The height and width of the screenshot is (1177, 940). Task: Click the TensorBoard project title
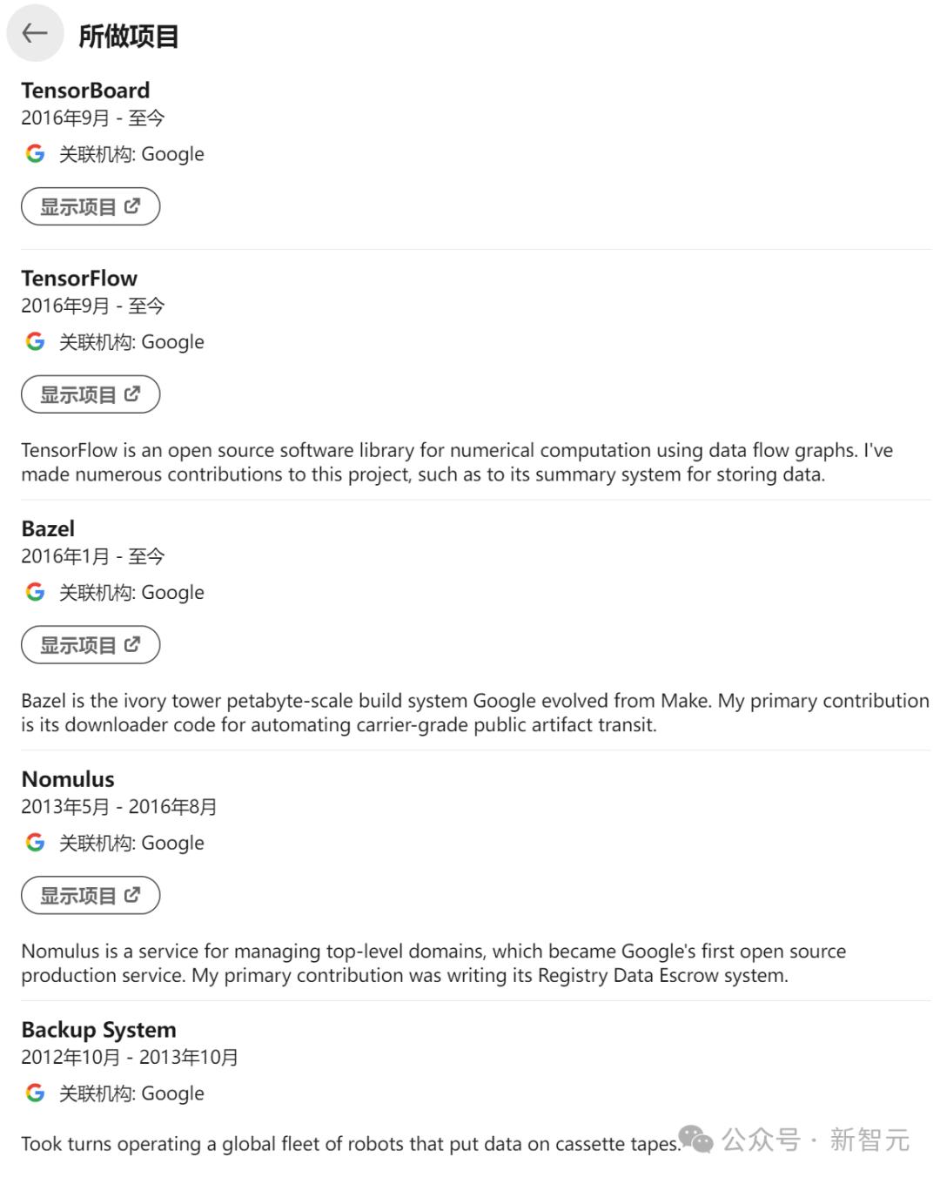[85, 91]
